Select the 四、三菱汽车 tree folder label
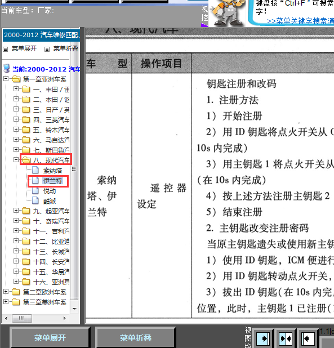The height and width of the screenshot is (348, 334). point(51,120)
